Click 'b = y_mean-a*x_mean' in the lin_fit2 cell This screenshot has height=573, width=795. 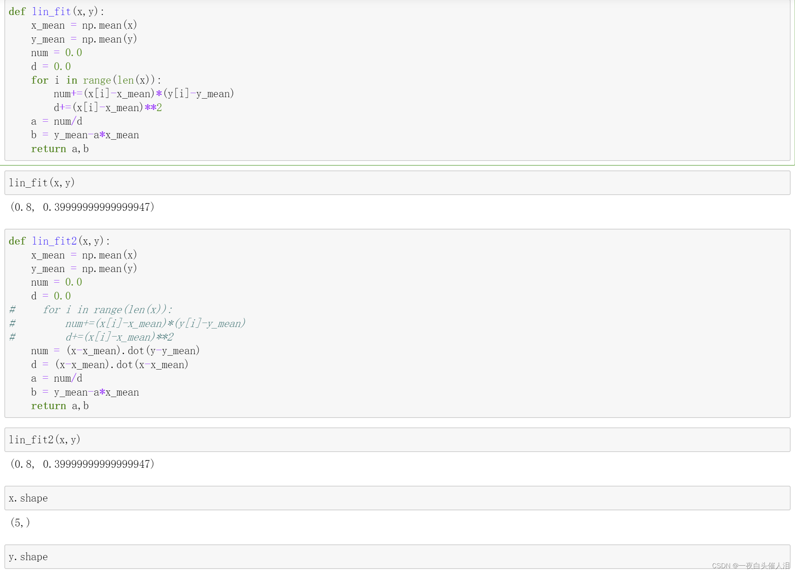85,393
